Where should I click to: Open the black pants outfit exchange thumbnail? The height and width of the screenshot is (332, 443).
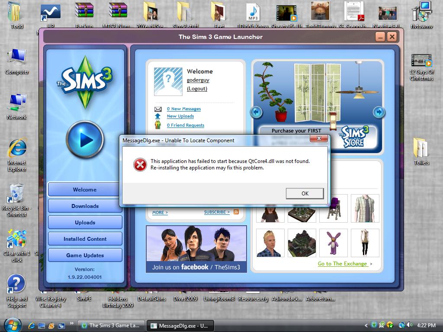(x=365, y=243)
